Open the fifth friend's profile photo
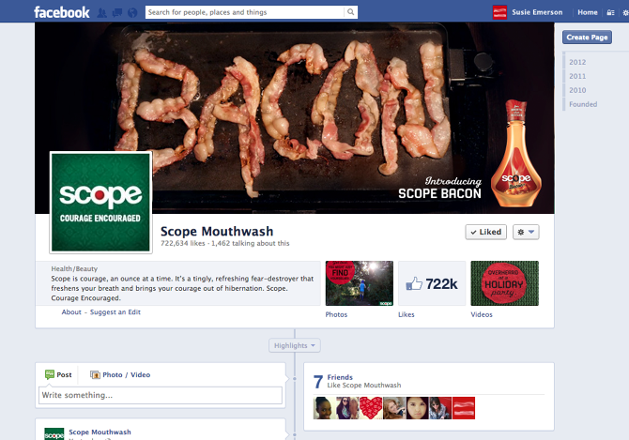Screen dimensions: 629x440 point(418,408)
